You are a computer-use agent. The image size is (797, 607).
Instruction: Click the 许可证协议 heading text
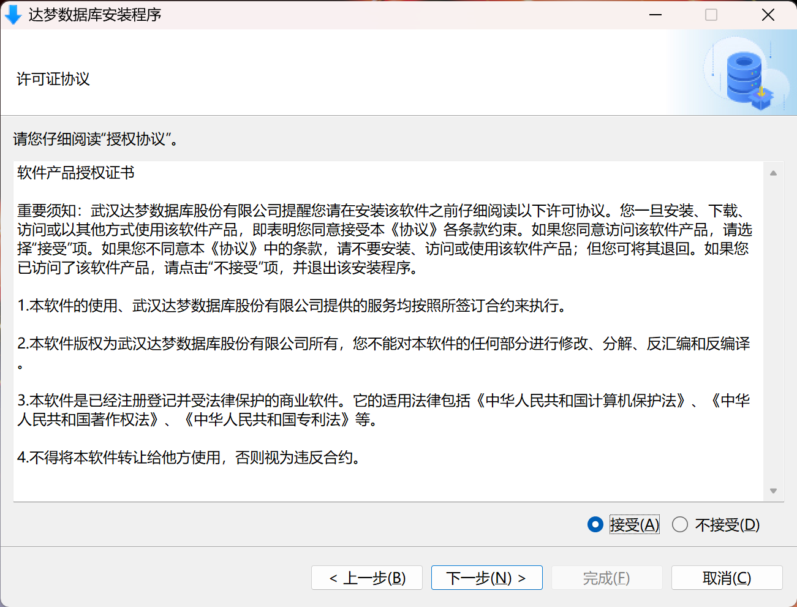pyautogui.click(x=53, y=79)
